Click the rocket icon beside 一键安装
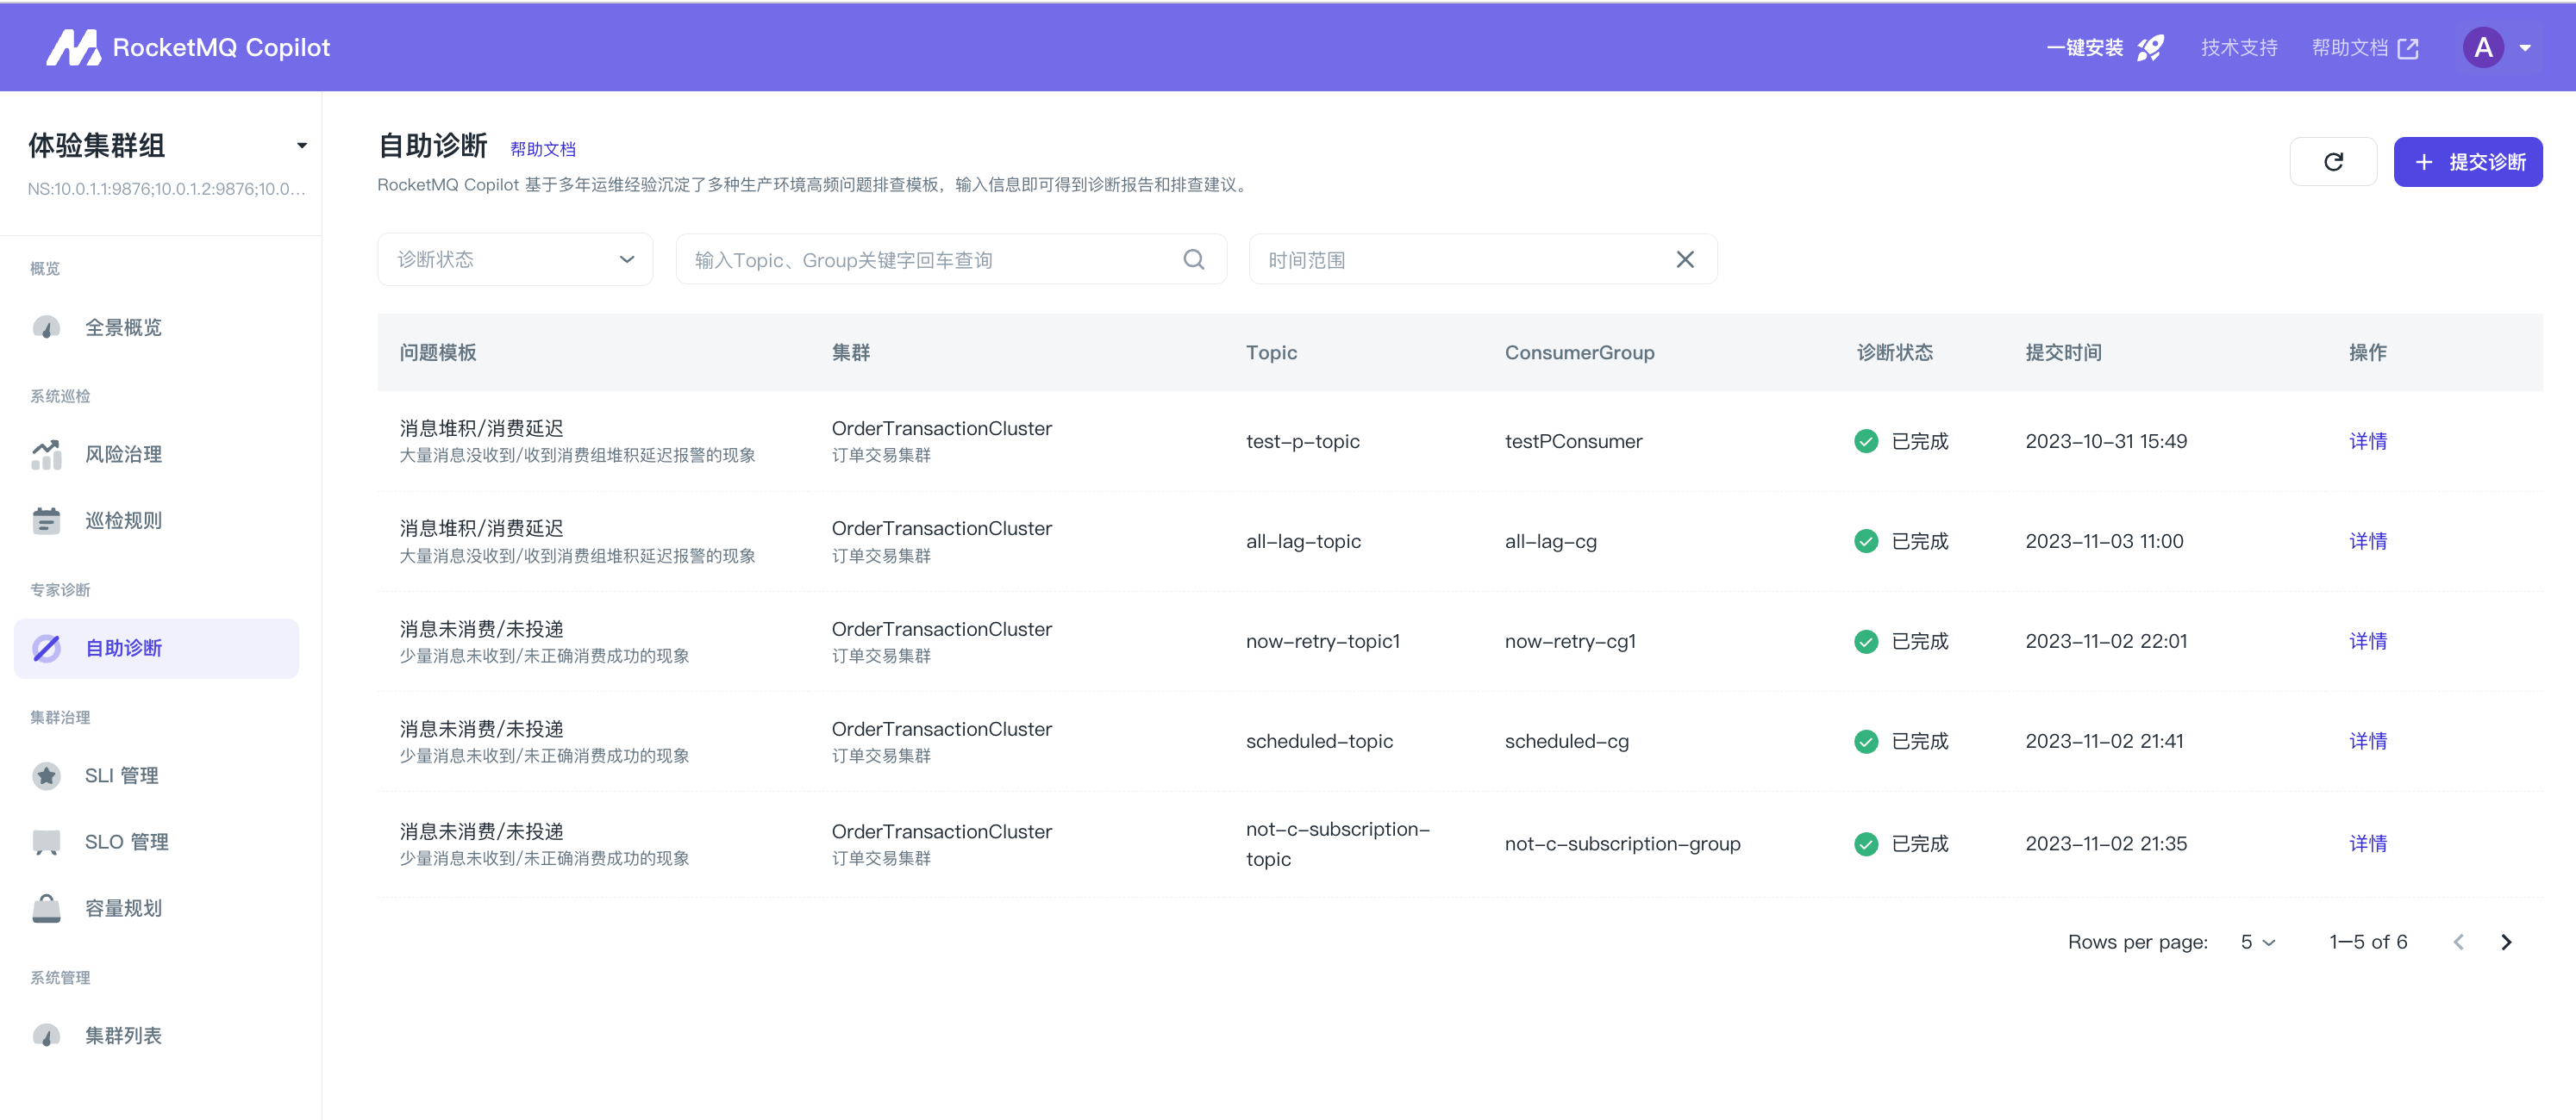 click(x=2150, y=47)
